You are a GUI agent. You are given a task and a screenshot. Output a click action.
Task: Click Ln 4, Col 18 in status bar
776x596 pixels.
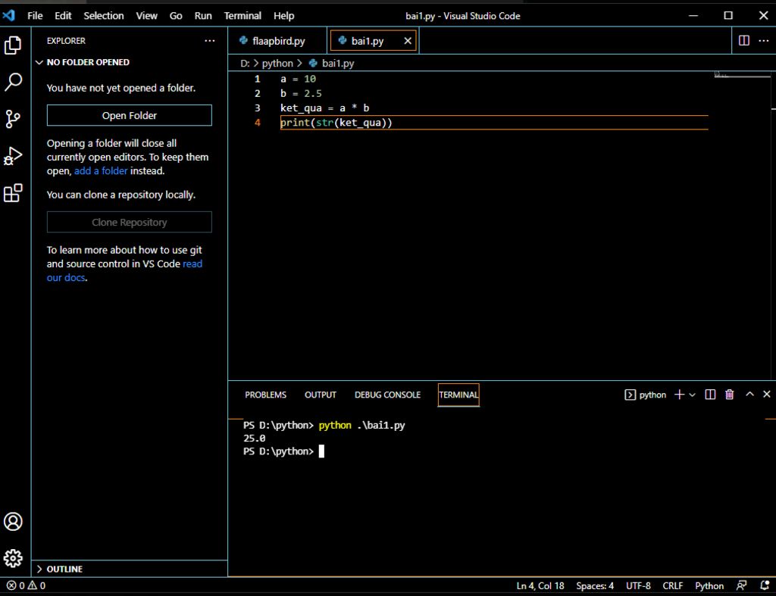click(x=540, y=585)
